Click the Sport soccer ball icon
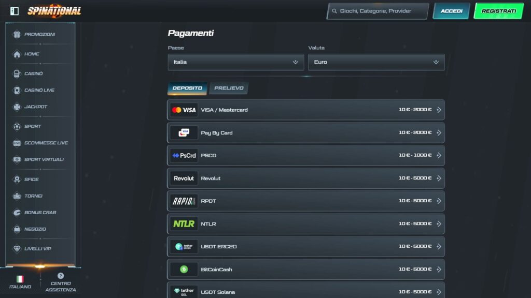Viewport: 531px width, 298px height. click(17, 126)
